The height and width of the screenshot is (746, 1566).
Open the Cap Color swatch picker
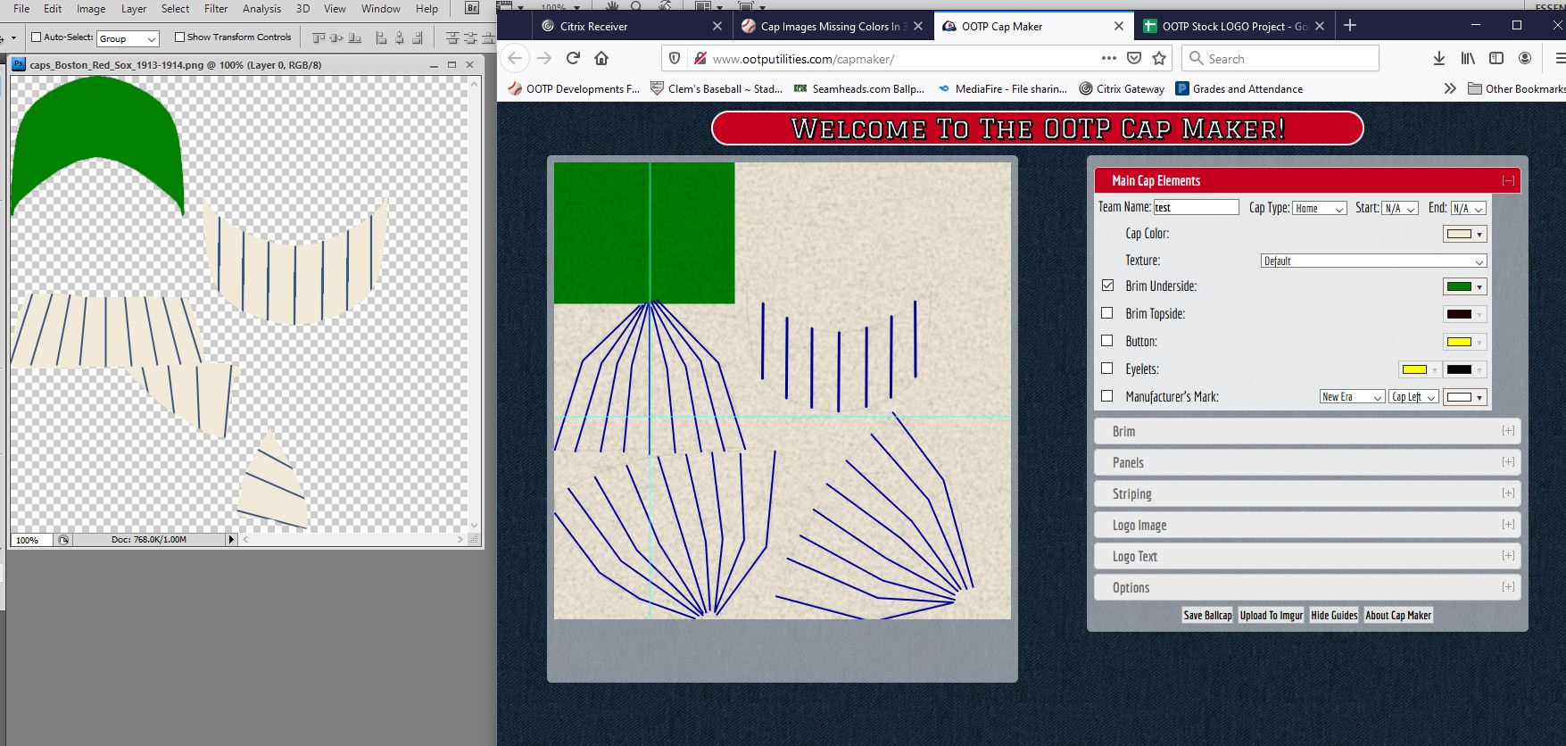1464,234
